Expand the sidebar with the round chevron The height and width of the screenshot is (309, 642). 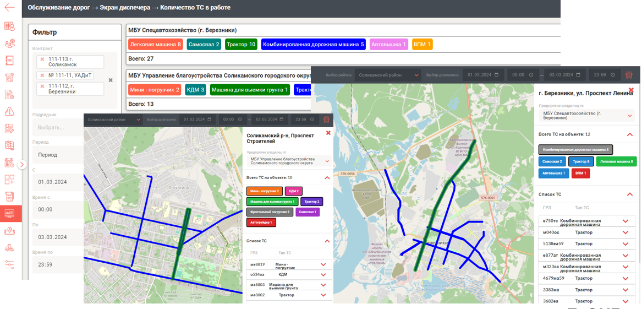click(x=22, y=164)
